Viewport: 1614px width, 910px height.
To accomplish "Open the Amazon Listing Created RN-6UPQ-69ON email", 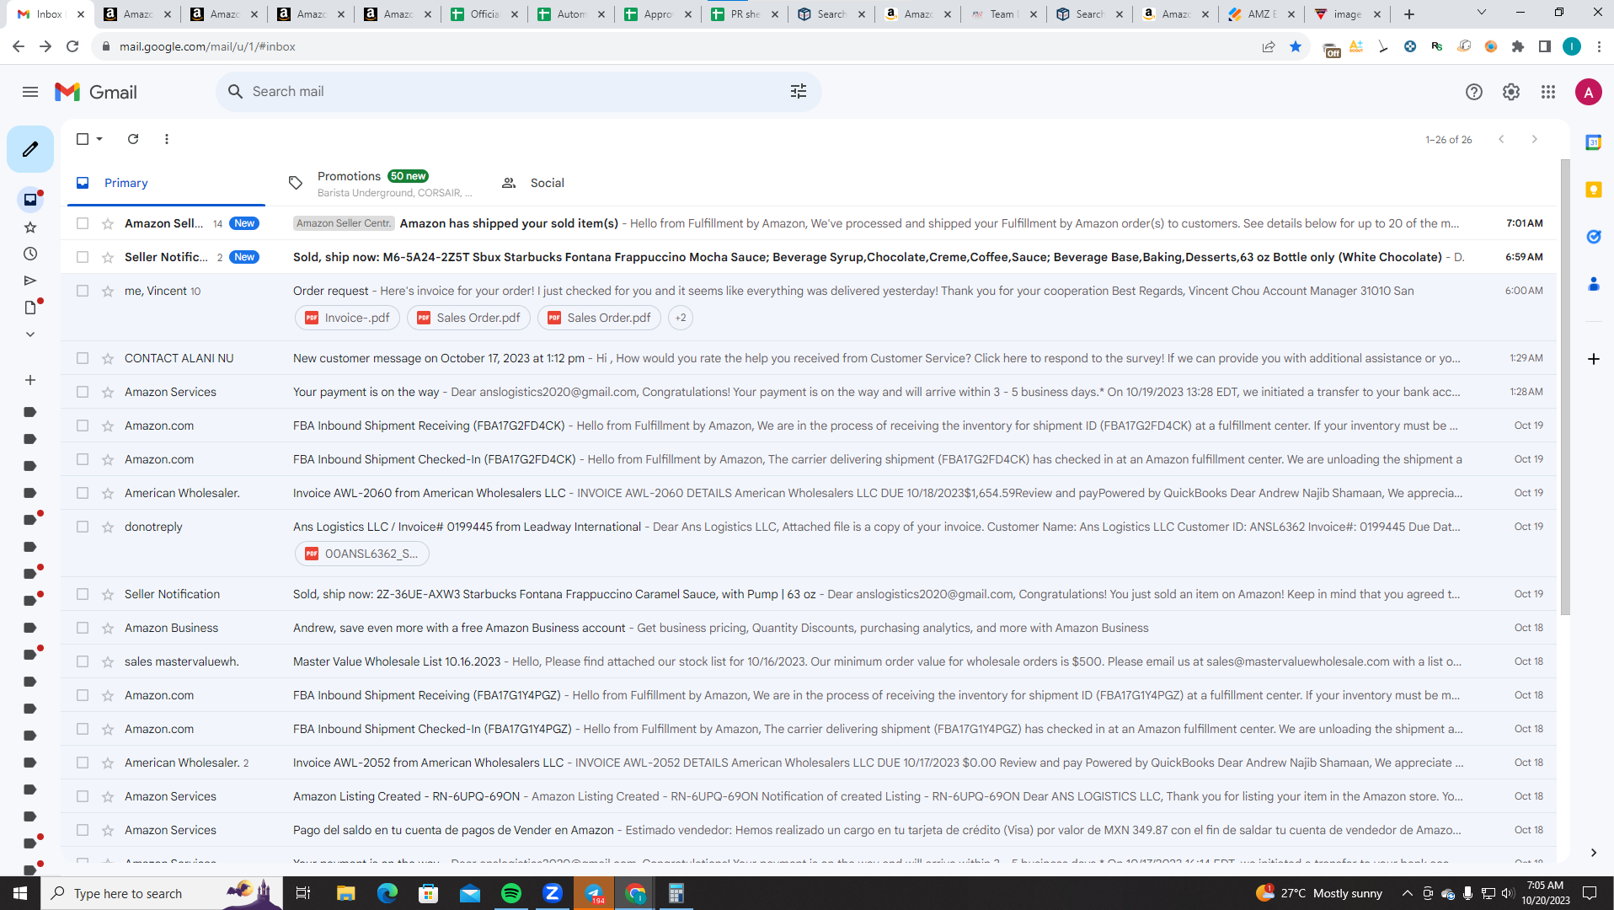I will [x=809, y=796].
